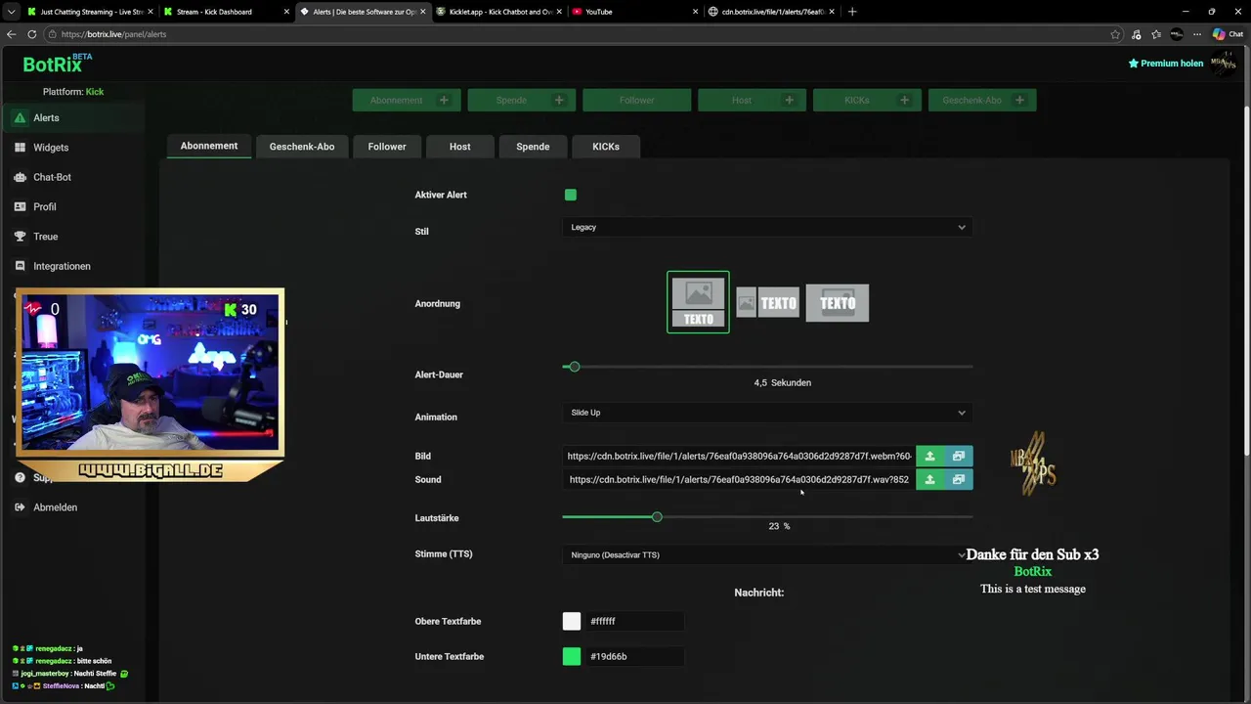Open the user profile avatar in BotRix
This screenshot has height=704, width=1251.
click(x=1223, y=63)
